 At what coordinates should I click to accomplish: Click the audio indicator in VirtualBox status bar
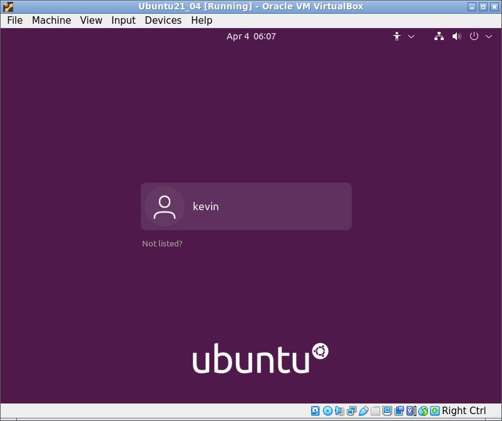[339, 411]
